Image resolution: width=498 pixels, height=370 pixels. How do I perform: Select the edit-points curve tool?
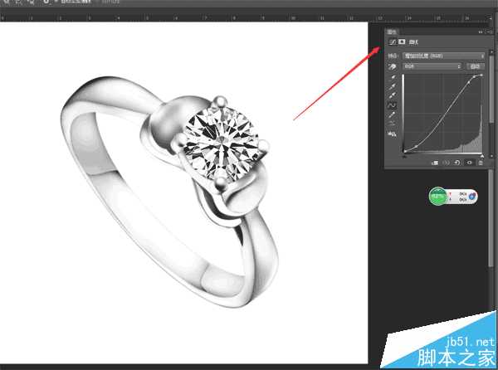[393, 105]
